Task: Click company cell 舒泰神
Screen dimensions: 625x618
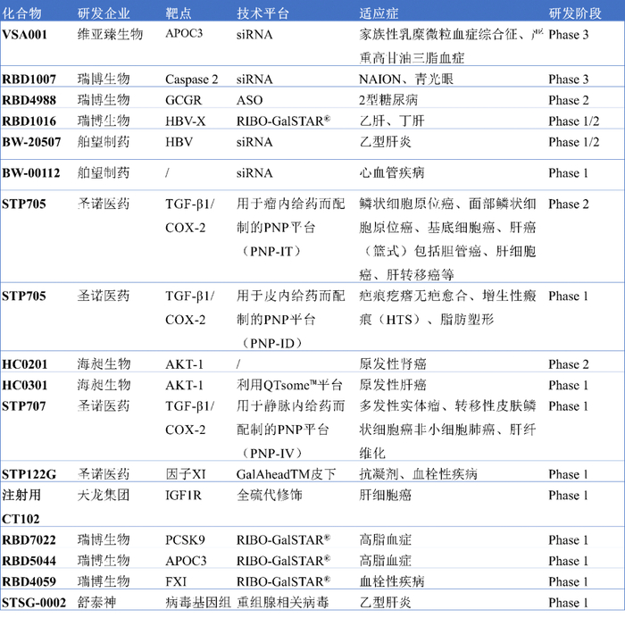Action: (x=96, y=603)
